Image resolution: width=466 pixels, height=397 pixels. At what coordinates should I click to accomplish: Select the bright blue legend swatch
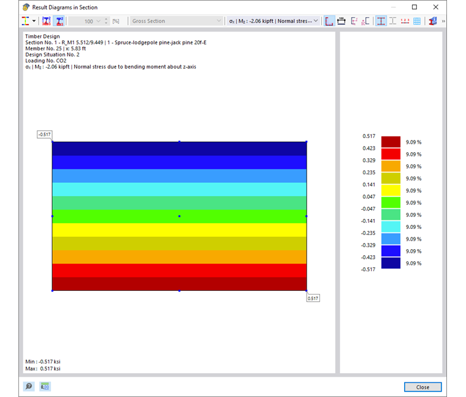point(391,251)
